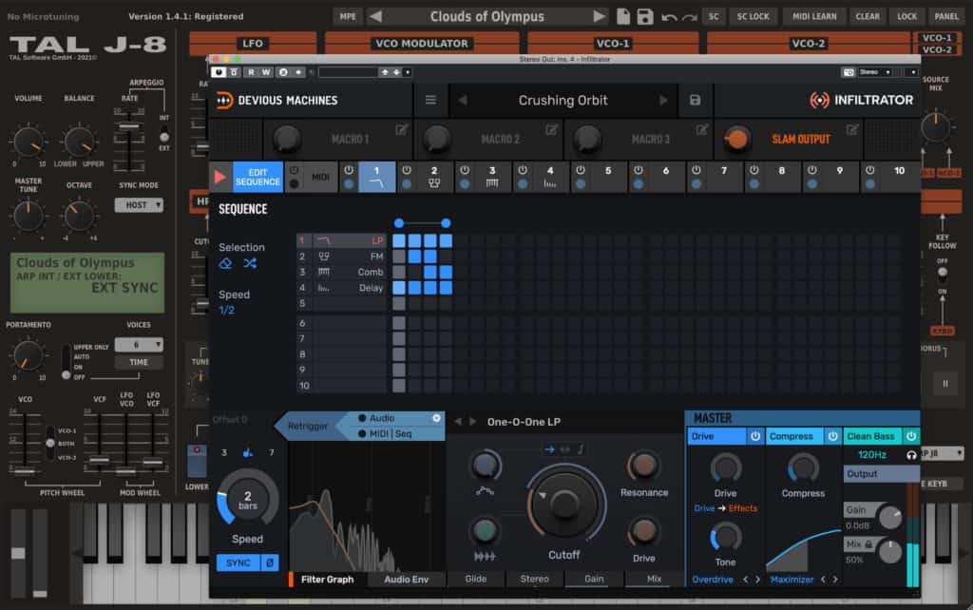Open the Stereo output dropdown in host toolbar
973x610 pixels.
[x=875, y=72]
